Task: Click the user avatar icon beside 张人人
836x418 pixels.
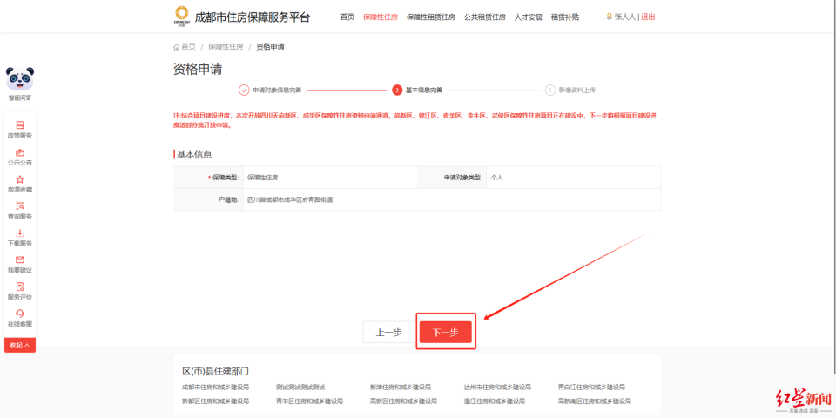Action: [x=610, y=17]
